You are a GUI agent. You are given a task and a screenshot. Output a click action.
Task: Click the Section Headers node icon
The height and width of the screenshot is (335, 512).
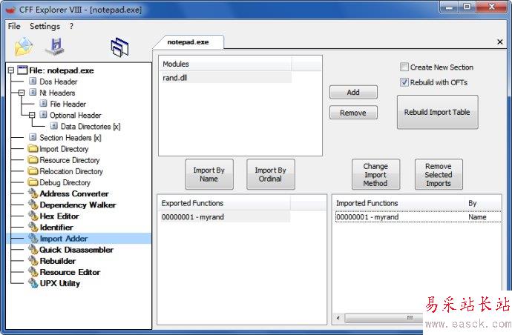pos(33,137)
